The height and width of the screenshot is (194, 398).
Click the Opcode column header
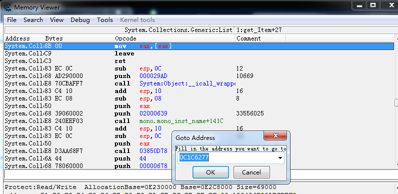(174, 38)
